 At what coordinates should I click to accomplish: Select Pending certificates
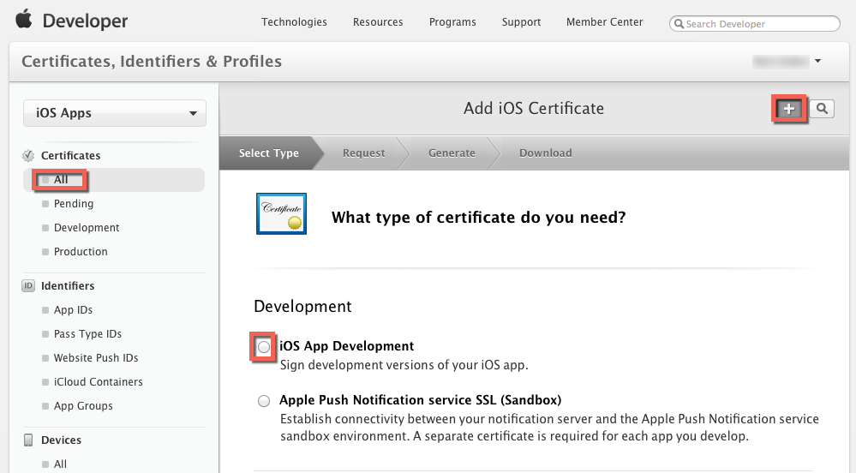click(x=74, y=204)
